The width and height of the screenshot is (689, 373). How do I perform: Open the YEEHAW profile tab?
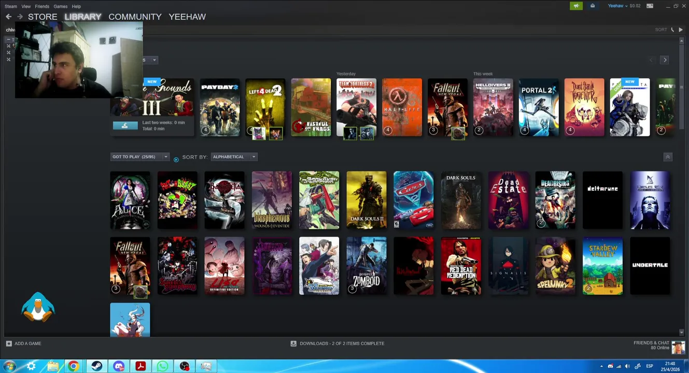click(x=187, y=17)
